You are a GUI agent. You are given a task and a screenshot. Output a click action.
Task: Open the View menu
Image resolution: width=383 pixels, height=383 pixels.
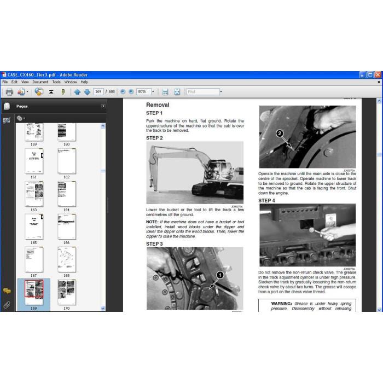click(25, 82)
